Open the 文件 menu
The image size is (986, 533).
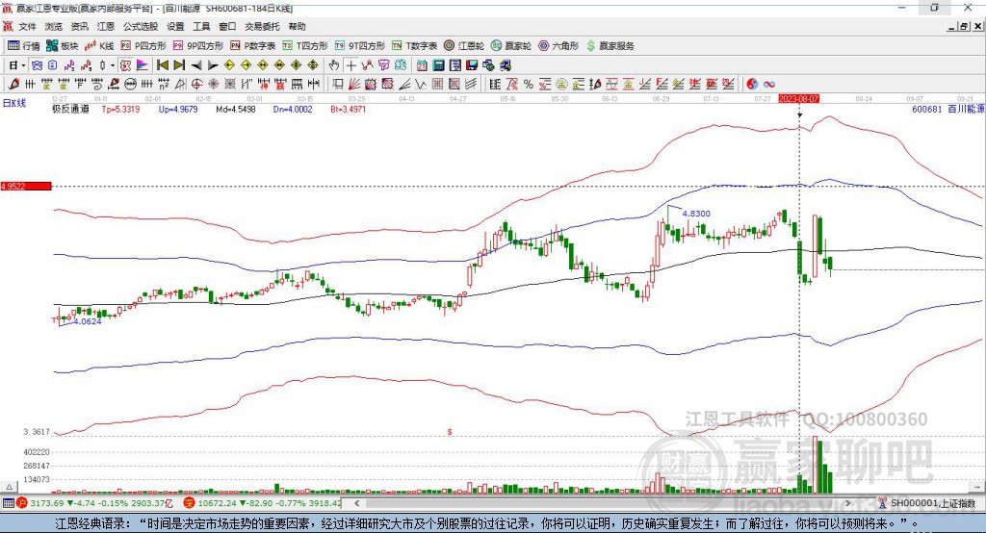point(26,26)
